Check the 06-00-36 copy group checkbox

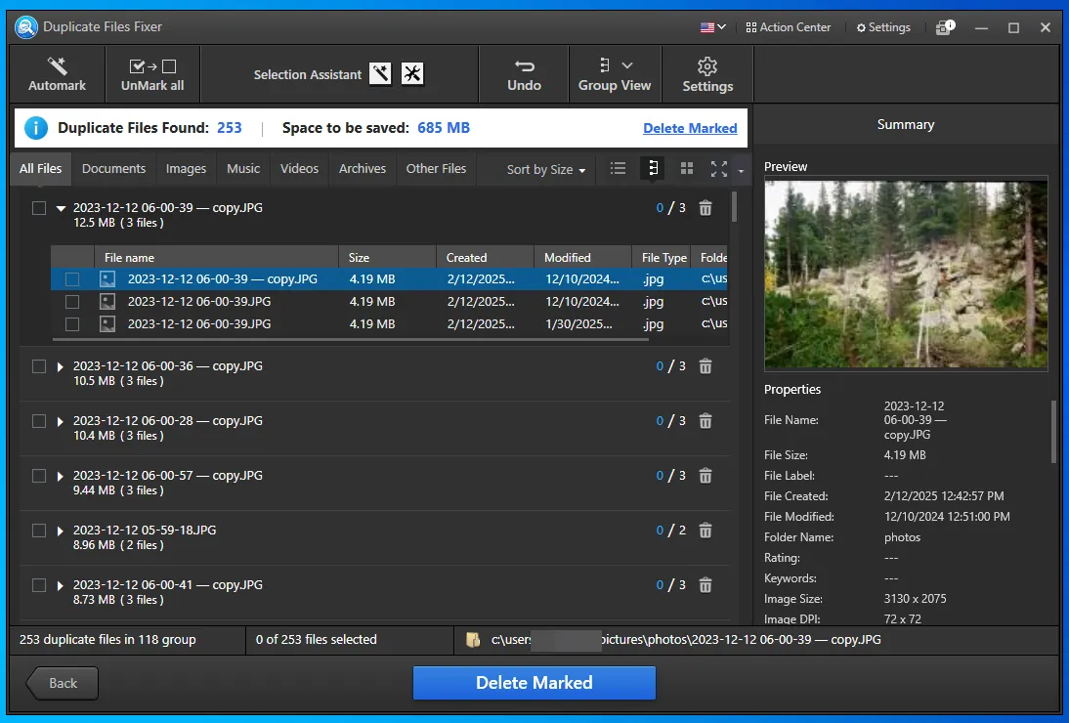(x=39, y=366)
